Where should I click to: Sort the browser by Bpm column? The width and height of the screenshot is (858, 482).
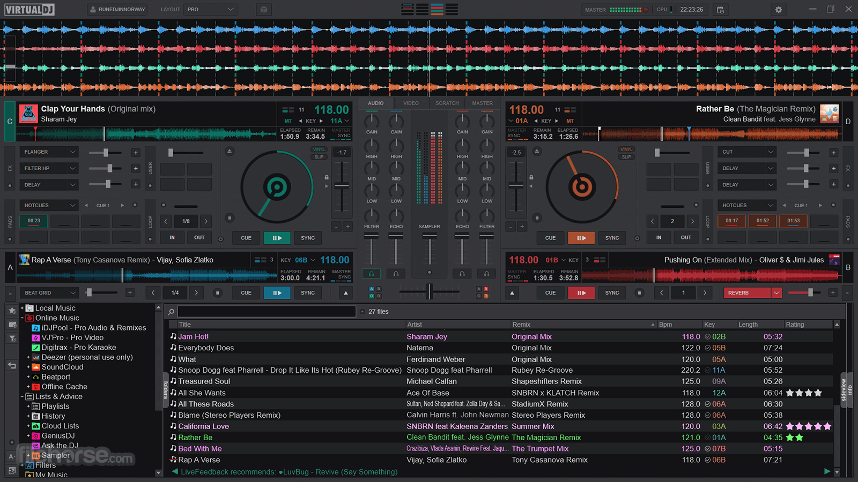pos(679,325)
